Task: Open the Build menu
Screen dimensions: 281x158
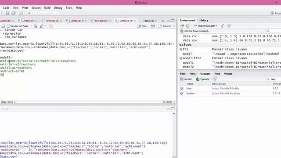Action: 47,8
